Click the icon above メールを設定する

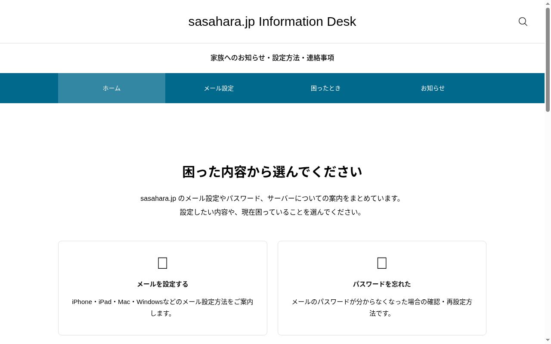click(162, 263)
